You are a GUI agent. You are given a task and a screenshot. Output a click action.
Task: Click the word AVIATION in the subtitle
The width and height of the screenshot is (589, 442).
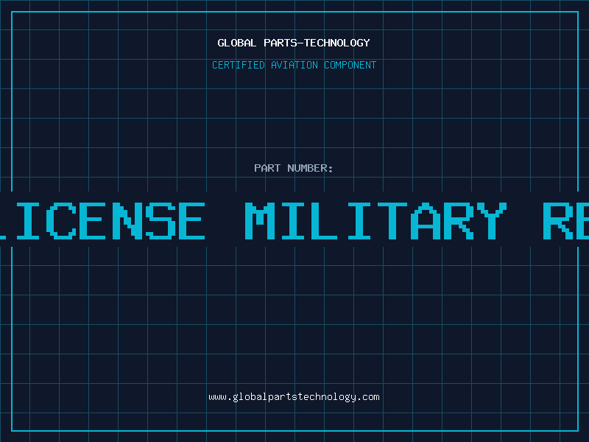tap(294, 65)
